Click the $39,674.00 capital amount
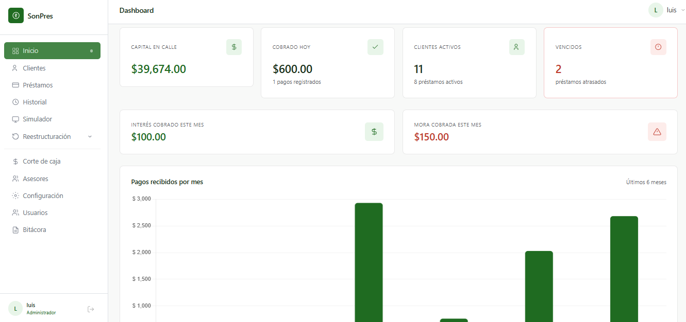This screenshot has height=322, width=686. point(159,69)
